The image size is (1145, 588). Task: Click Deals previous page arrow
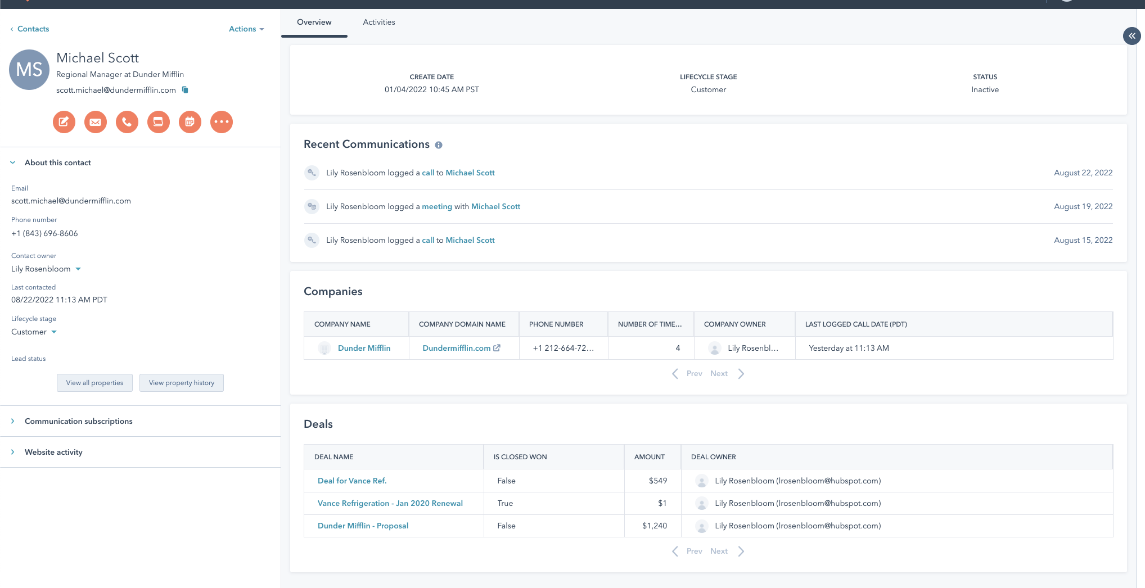[x=675, y=551]
